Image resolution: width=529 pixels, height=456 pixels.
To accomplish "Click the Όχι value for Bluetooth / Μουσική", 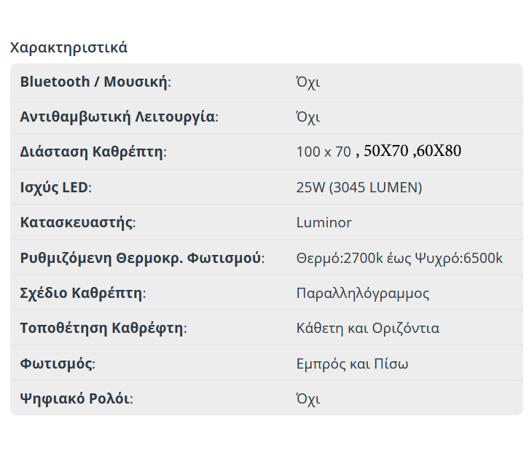I will pyautogui.click(x=307, y=82).
